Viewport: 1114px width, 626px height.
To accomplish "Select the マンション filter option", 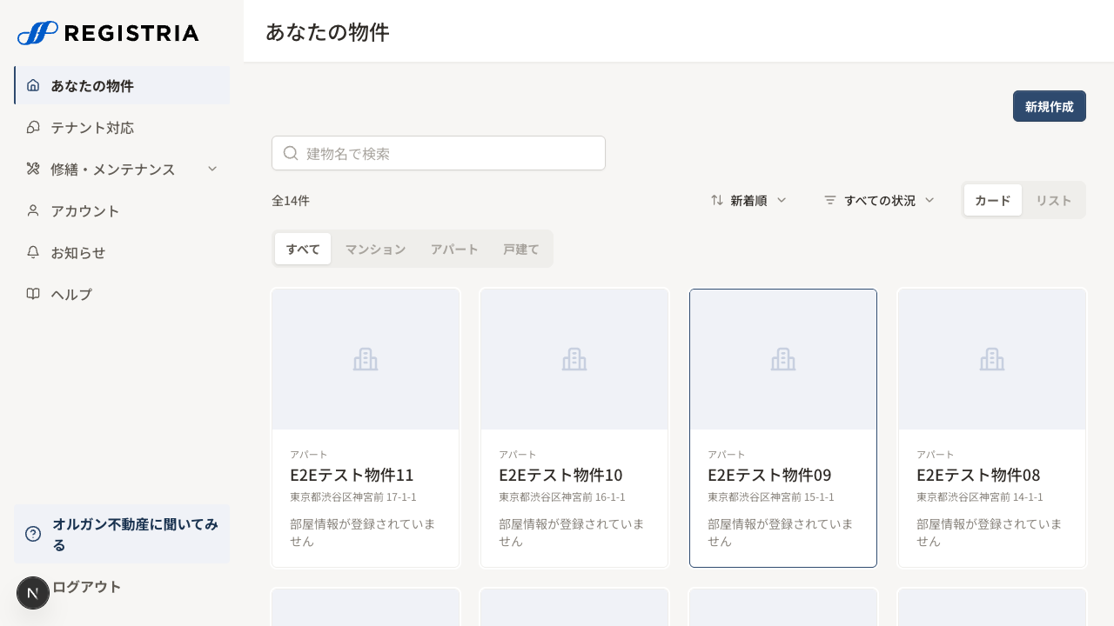I will coord(375,249).
